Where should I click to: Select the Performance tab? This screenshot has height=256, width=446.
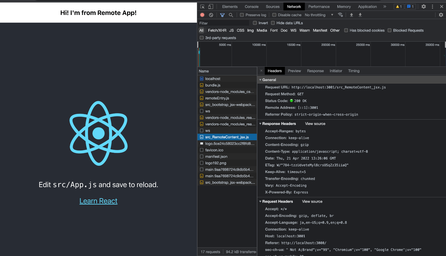pos(319,7)
